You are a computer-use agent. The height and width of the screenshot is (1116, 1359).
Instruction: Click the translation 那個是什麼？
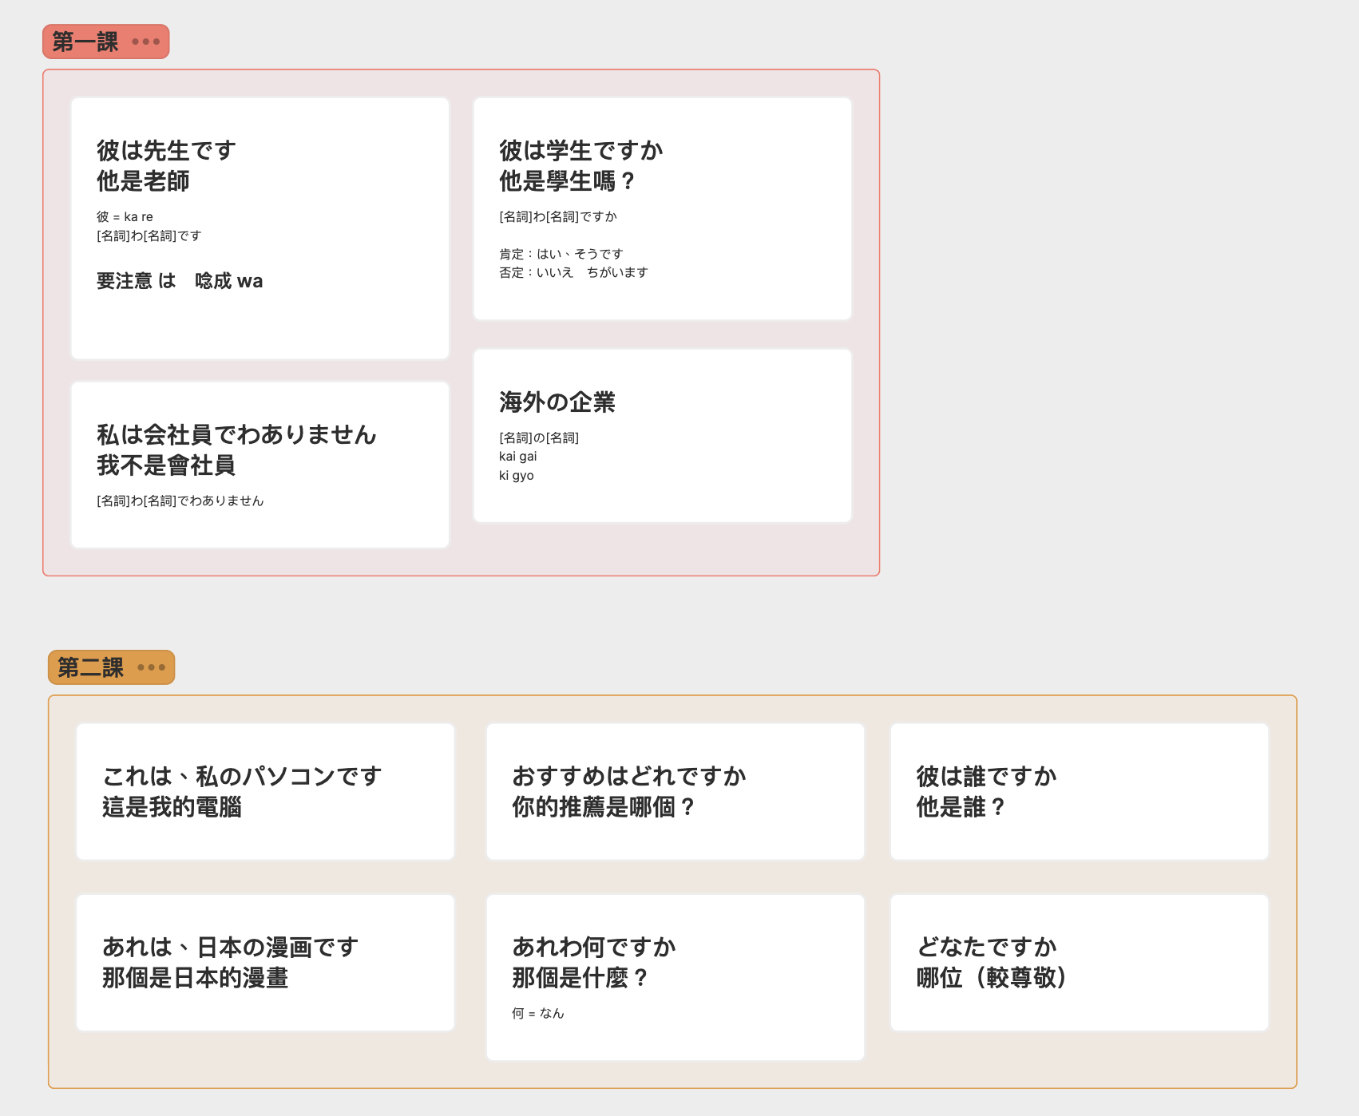(x=581, y=978)
